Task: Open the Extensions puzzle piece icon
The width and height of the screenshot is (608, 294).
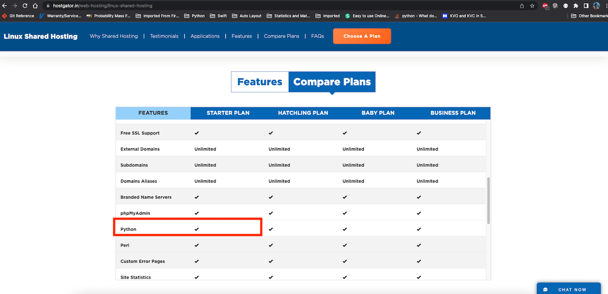Action: click(x=576, y=6)
